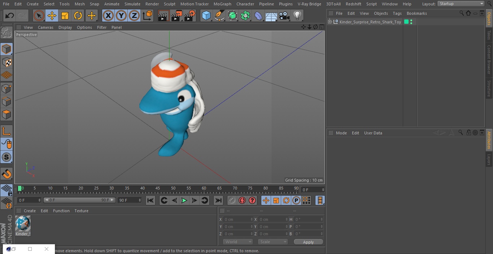Click Apply in coordinates panel
The height and width of the screenshot is (254, 493).
click(x=308, y=242)
